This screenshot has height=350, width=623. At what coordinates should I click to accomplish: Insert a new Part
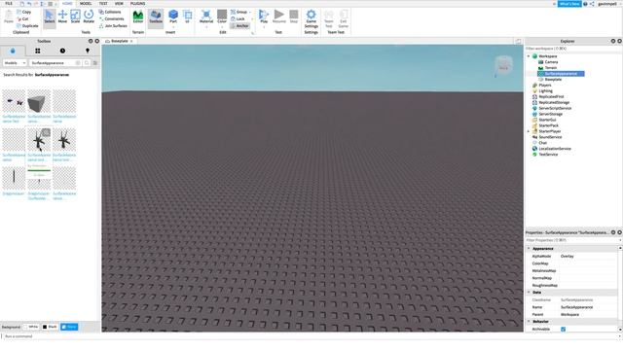click(x=173, y=17)
